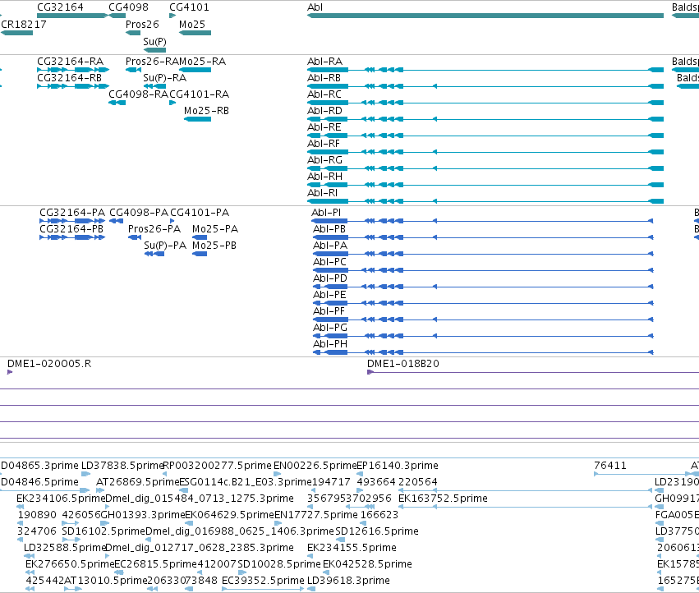Click EST EK042528.5prime
This screenshot has height=593, width=699.
click(367, 564)
